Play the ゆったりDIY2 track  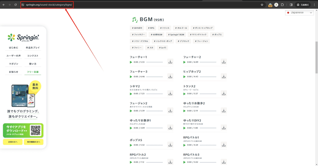pyautogui.click(x=184, y=128)
